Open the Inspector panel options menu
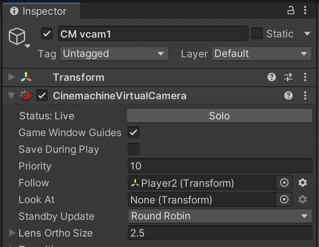 pos(306,10)
